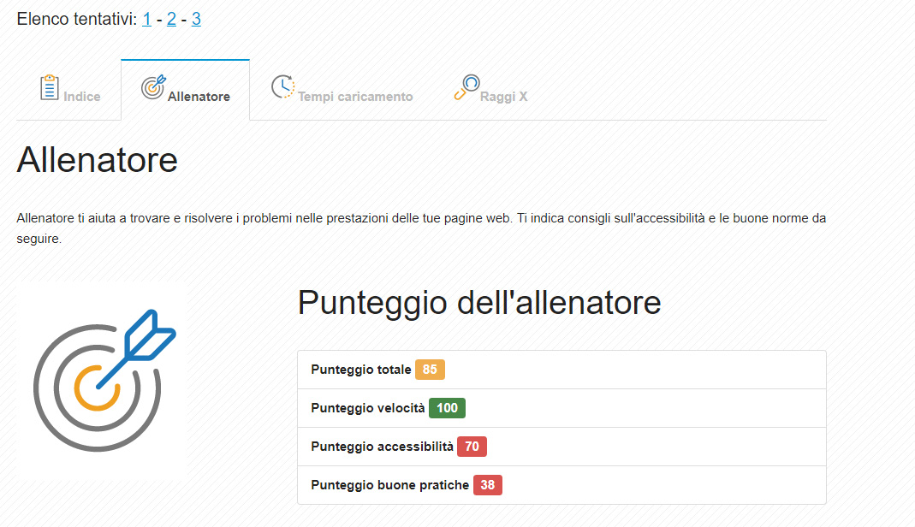Click the clock icon next to Tempi caricamento
Screen dimensions: 915x527
282,86
